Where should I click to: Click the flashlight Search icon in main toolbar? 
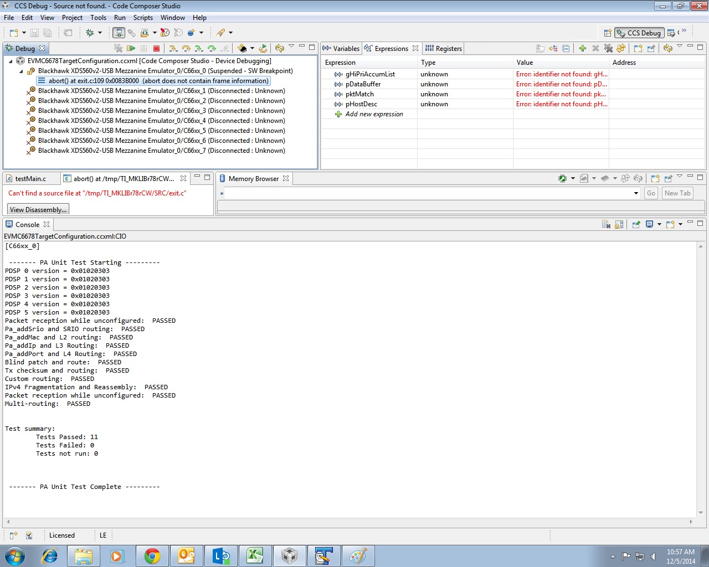(x=220, y=33)
